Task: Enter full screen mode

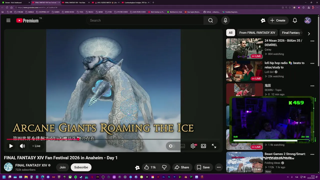Action: (214, 146)
